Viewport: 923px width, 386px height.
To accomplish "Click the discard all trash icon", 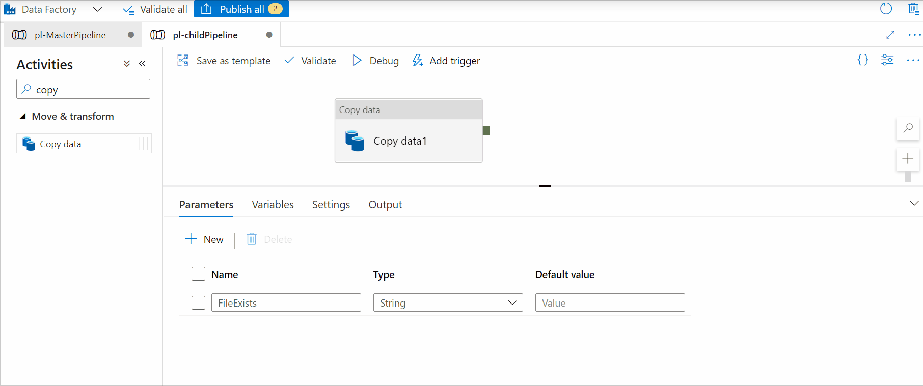I will coord(914,9).
